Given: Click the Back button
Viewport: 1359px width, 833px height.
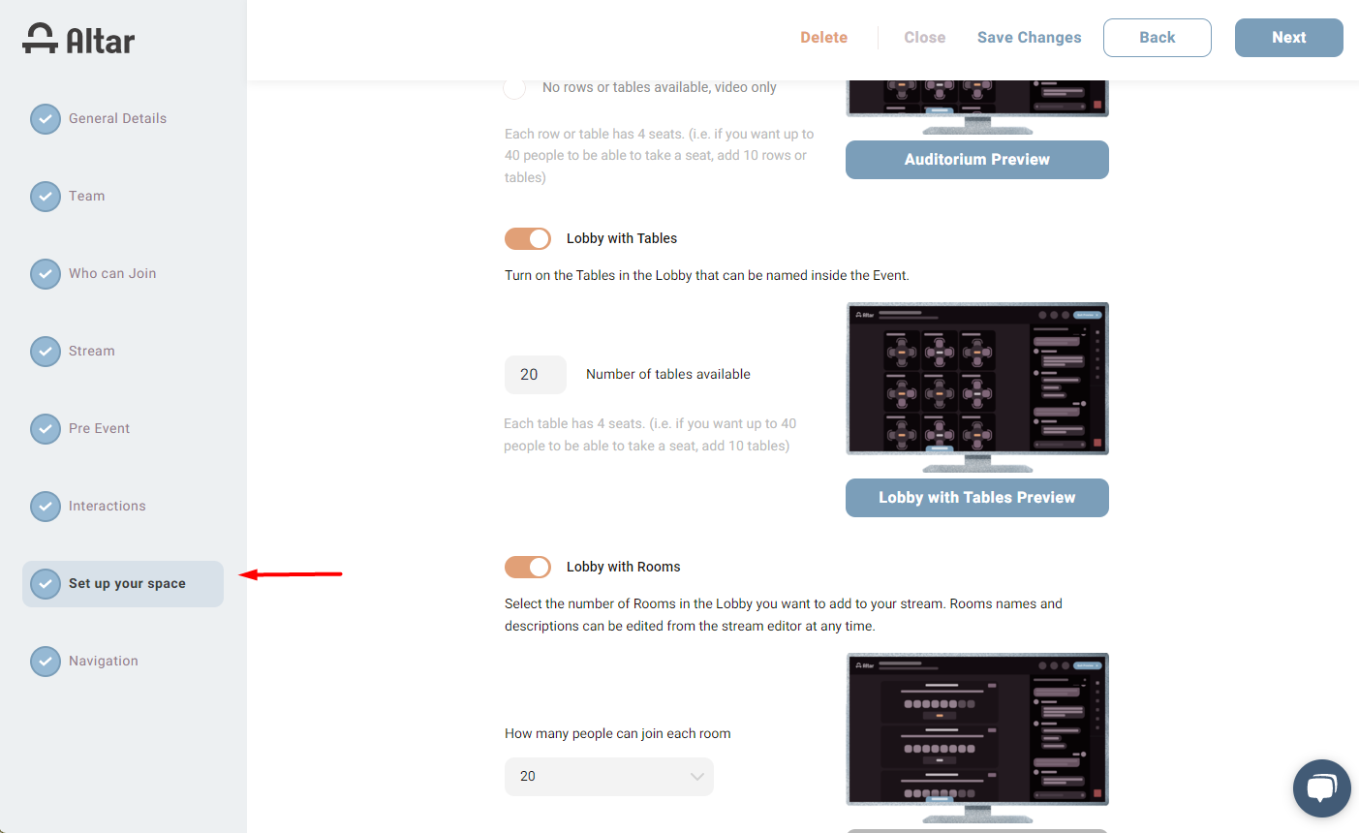Looking at the screenshot, I should (1158, 38).
